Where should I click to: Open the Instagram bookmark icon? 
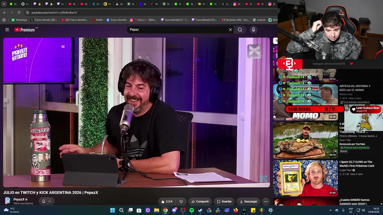[x=131, y=20]
